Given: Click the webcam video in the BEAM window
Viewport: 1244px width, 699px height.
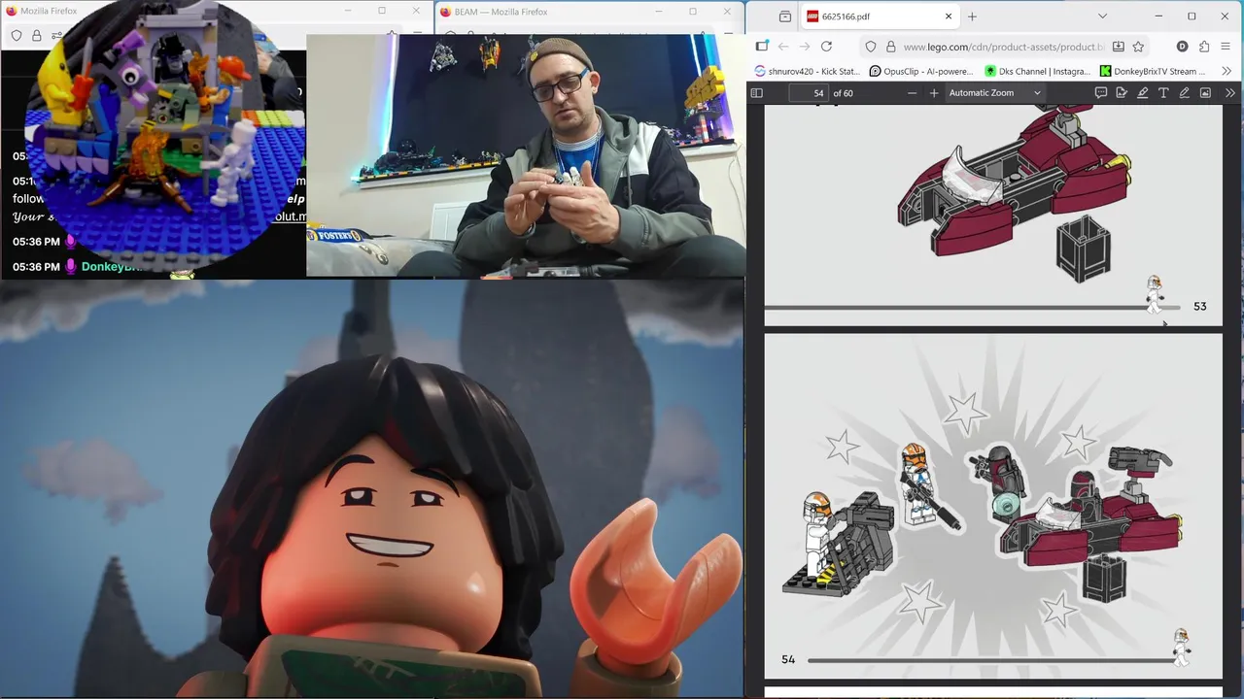Looking at the screenshot, I should point(526,155).
